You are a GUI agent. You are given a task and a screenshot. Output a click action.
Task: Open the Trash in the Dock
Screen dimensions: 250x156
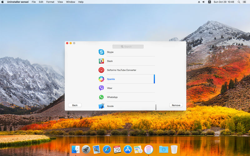coord(174,149)
